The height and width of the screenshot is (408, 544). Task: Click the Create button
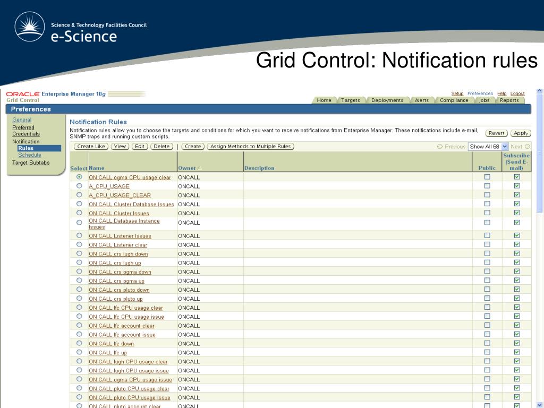point(193,147)
